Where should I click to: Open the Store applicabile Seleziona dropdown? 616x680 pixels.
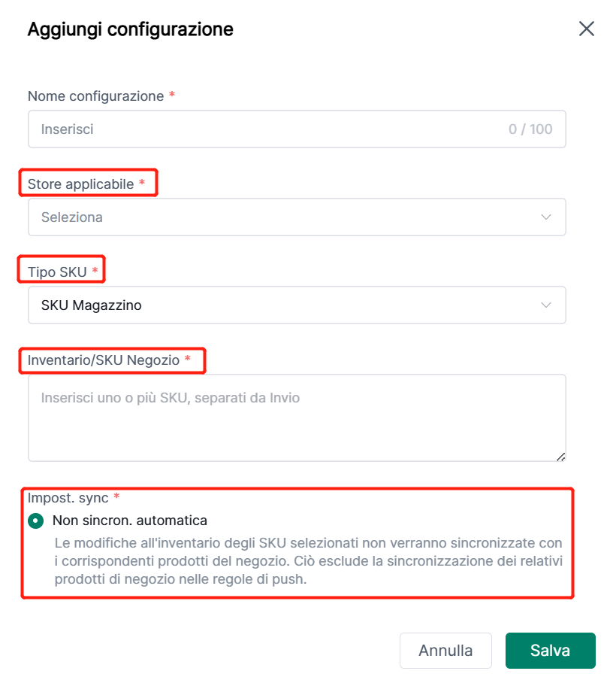(x=285, y=217)
